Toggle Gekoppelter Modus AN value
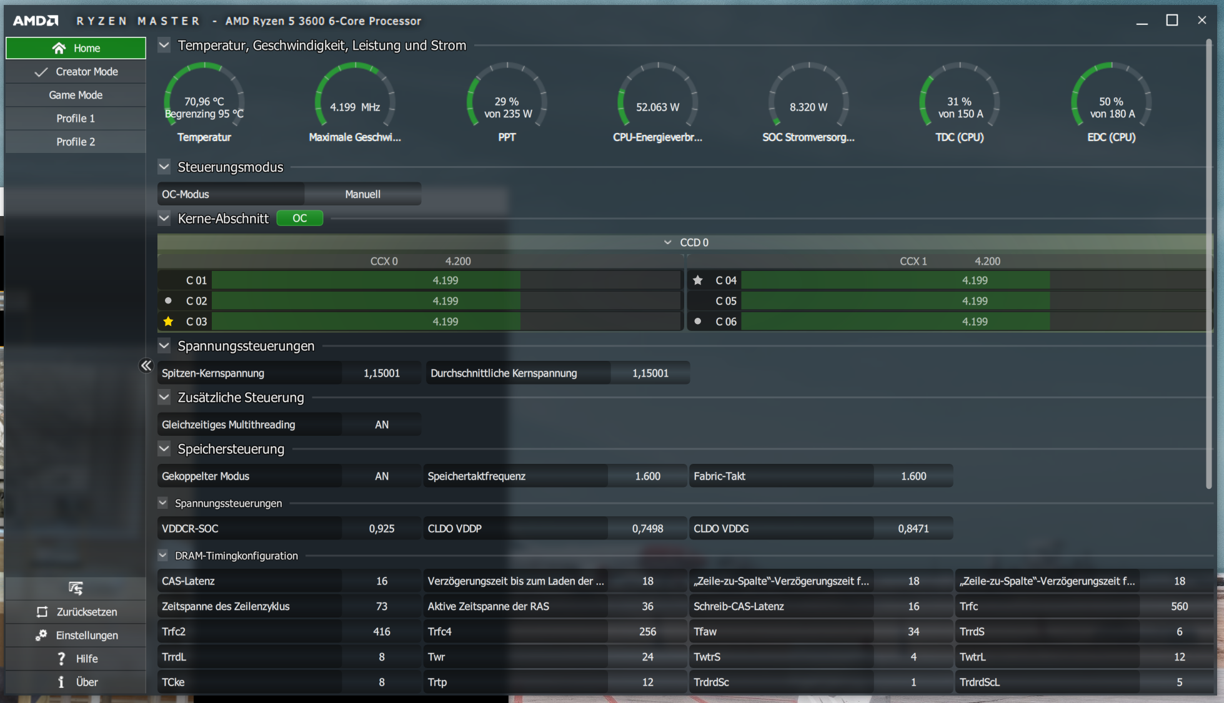The width and height of the screenshot is (1224, 703). (x=382, y=476)
